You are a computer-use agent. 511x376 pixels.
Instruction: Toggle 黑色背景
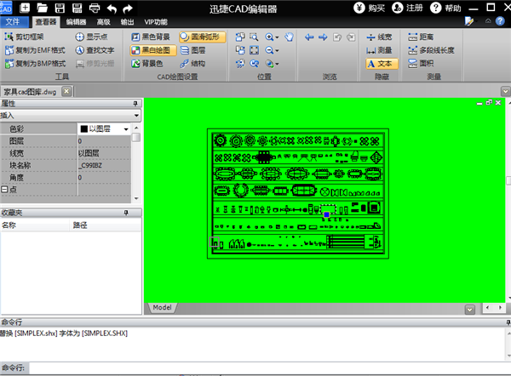point(151,37)
